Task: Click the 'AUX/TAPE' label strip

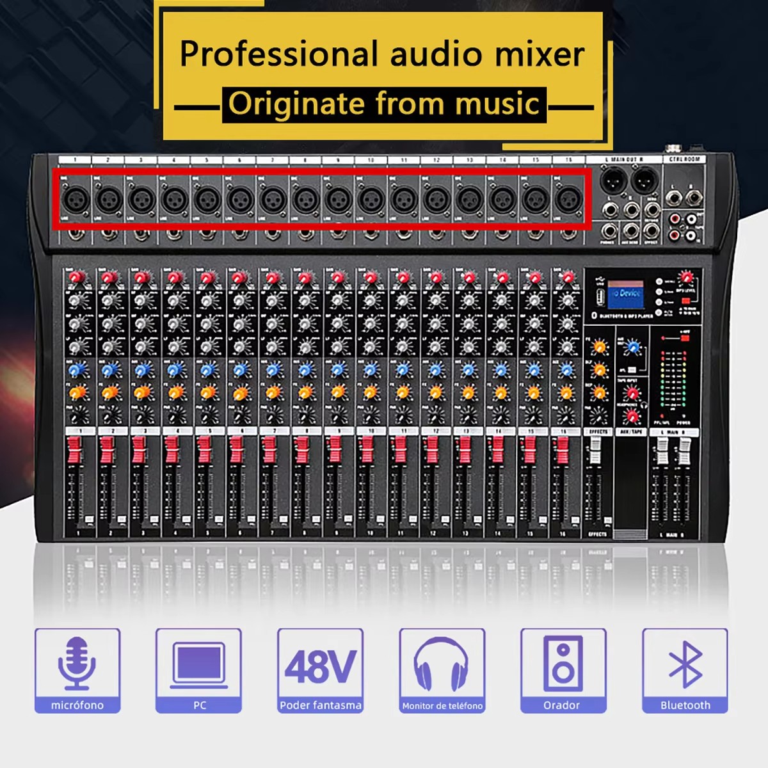Action: pyautogui.click(x=632, y=433)
